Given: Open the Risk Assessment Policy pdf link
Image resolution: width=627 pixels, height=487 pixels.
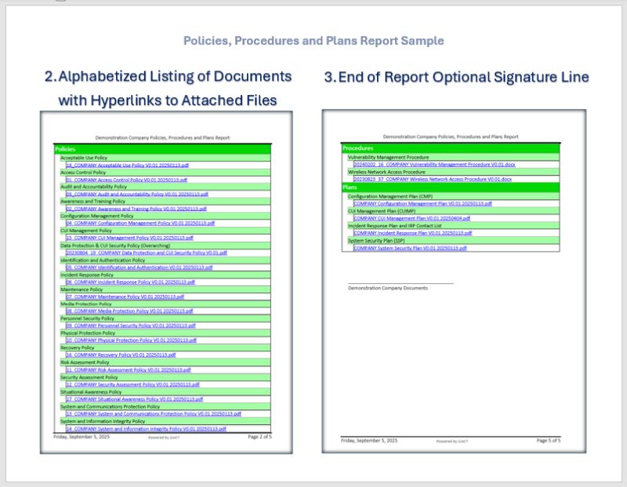Looking at the screenshot, I should pos(129,369).
